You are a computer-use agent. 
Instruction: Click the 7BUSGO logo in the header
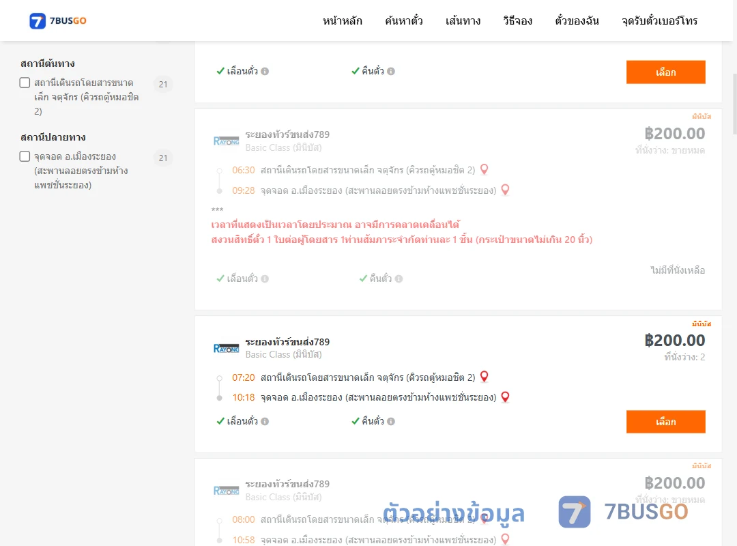pyautogui.click(x=58, y=20)
